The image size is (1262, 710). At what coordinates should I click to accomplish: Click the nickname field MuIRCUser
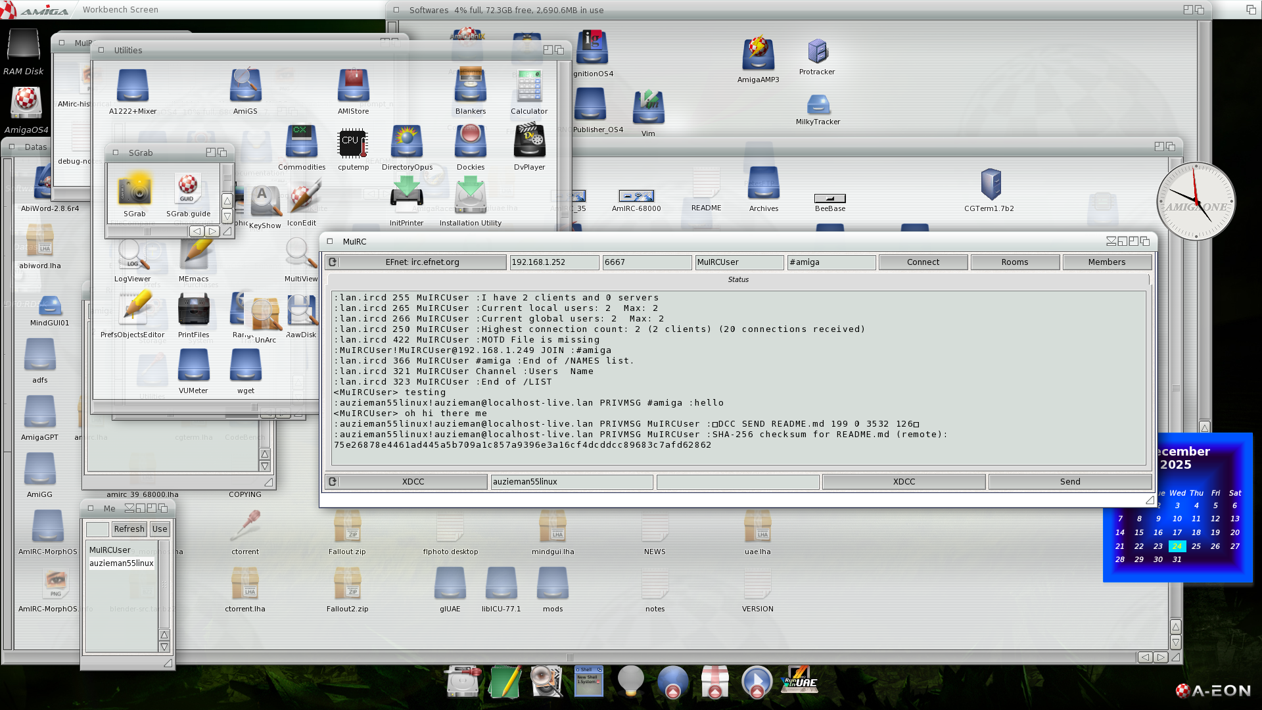739,262
